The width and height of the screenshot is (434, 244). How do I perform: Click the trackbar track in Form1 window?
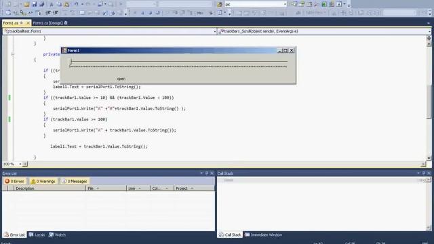(178, 62)
